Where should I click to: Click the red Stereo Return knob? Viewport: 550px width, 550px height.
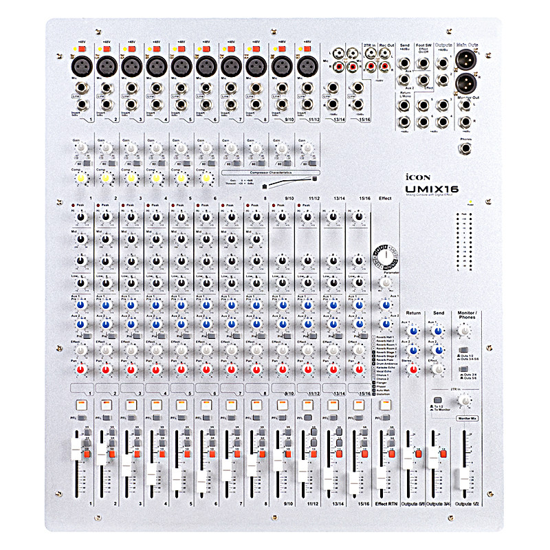414,369
